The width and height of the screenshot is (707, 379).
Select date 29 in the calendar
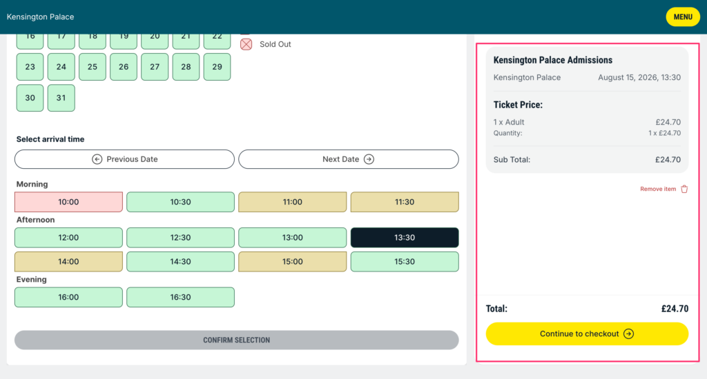pyautogui.click(x=217, y=67)
